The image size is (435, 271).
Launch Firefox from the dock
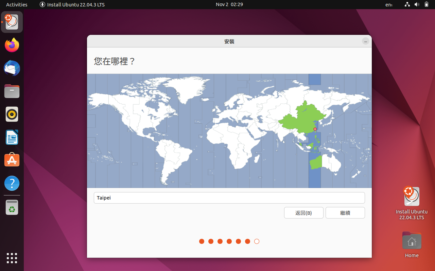(12, 45)
